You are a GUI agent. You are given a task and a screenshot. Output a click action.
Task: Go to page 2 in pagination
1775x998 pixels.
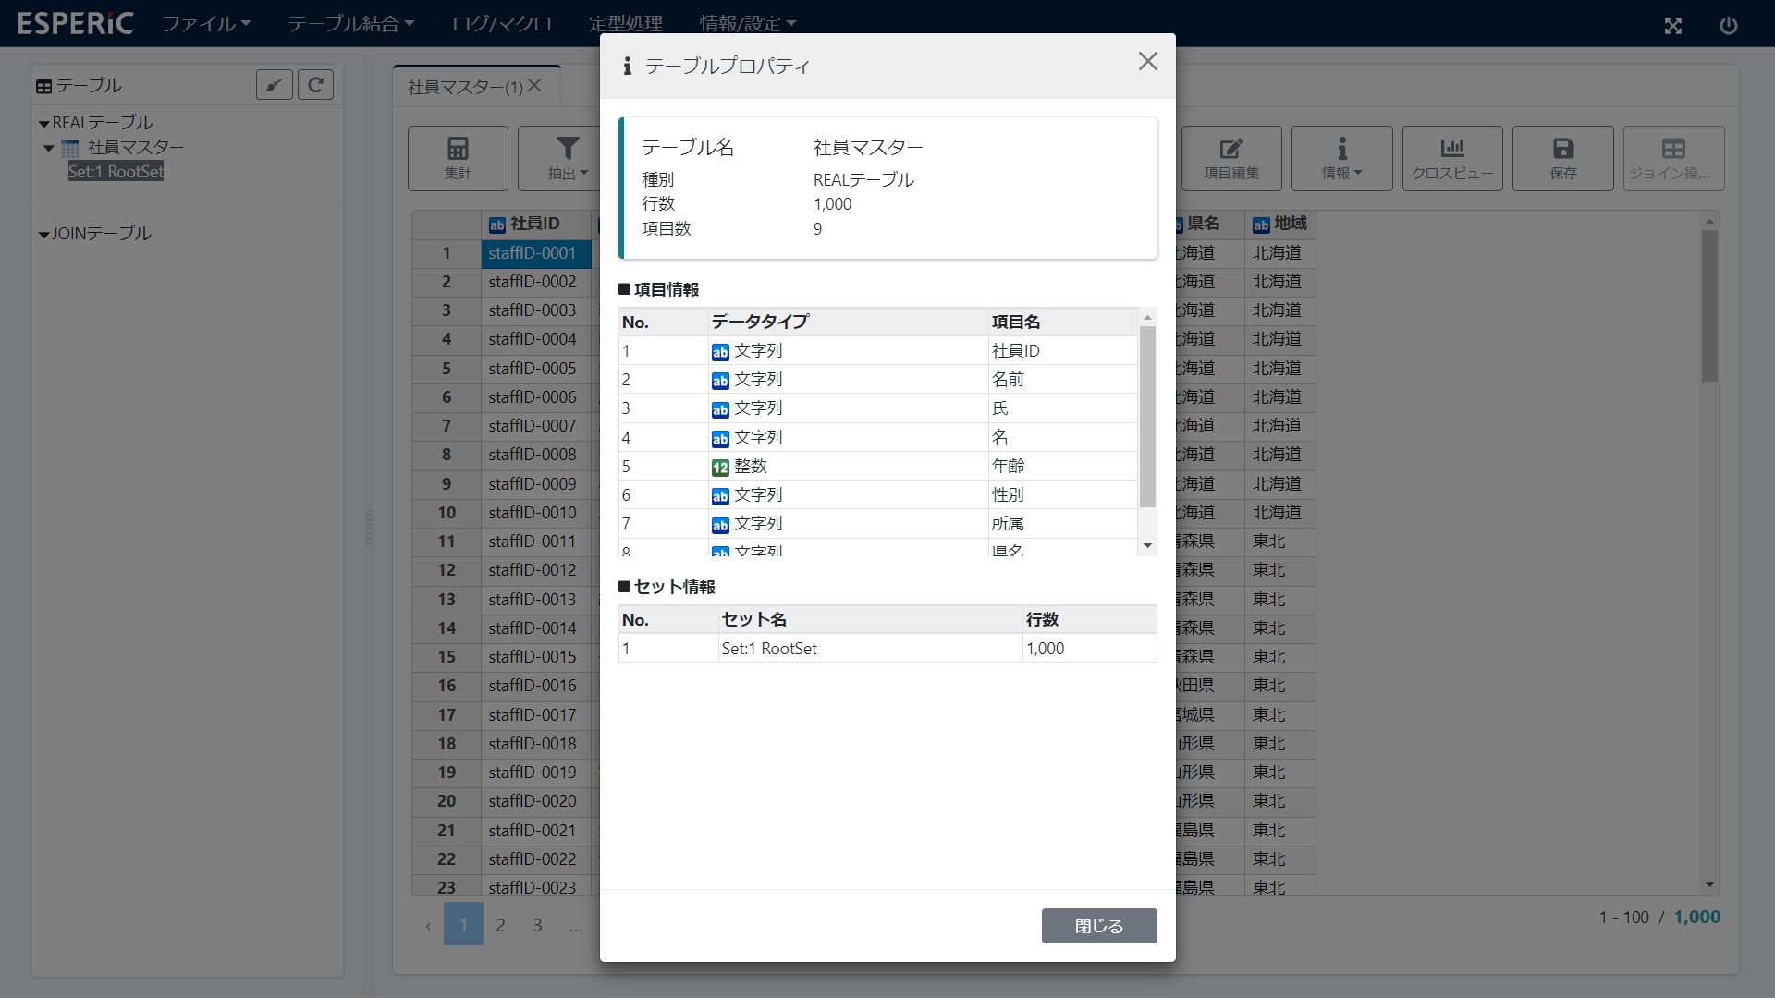click(x=500, y=925)
